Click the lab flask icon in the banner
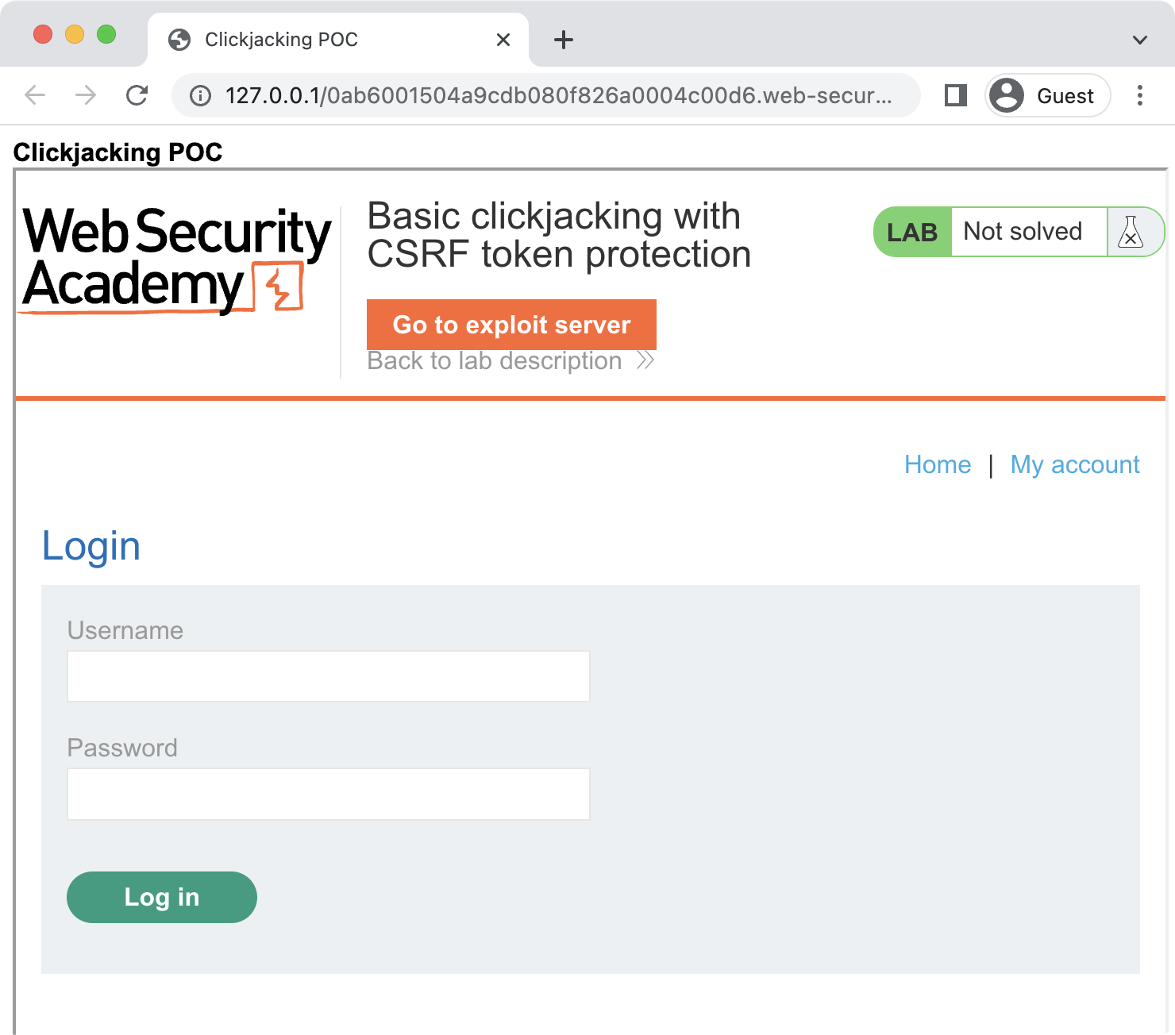This screenshot has width=1175, height=1035. (1131, 232)
